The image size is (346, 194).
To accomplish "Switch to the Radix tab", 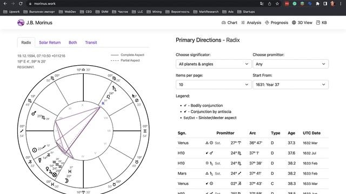I will click(26, 43).
